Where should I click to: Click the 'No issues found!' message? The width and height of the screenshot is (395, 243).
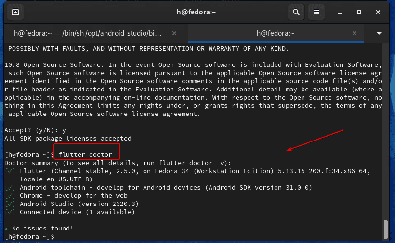(x=42, y=228)
